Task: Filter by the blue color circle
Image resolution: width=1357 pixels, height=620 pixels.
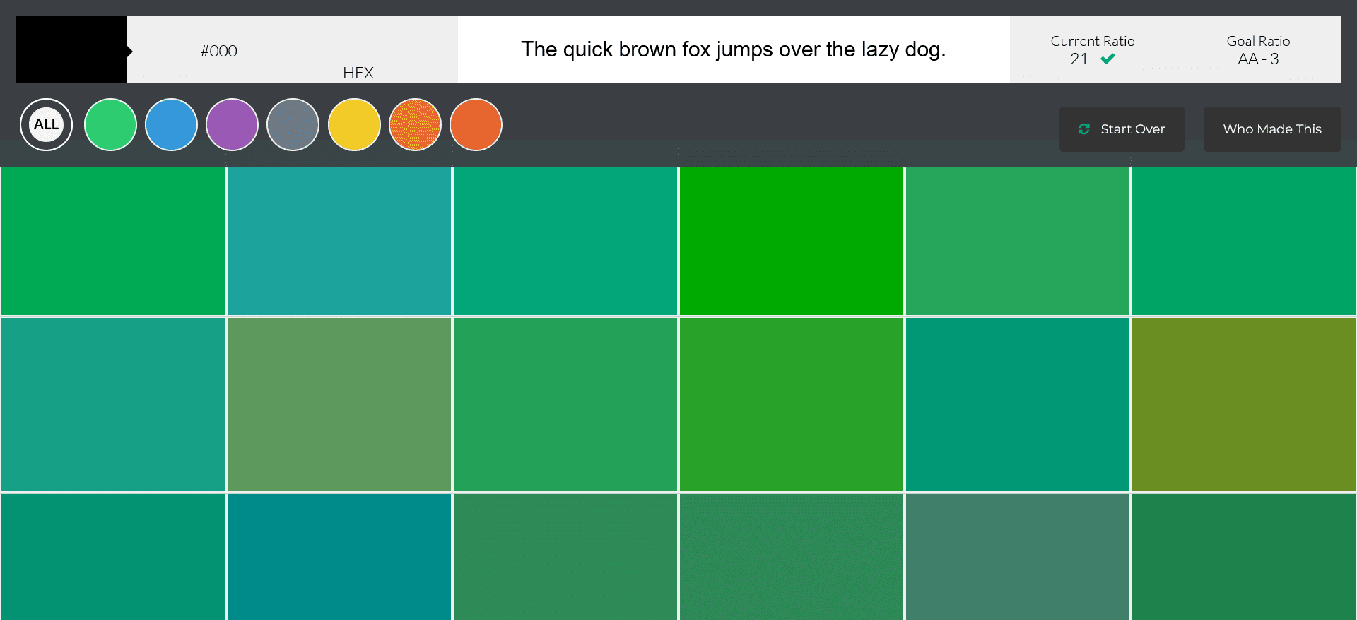Action: (171, 124)
